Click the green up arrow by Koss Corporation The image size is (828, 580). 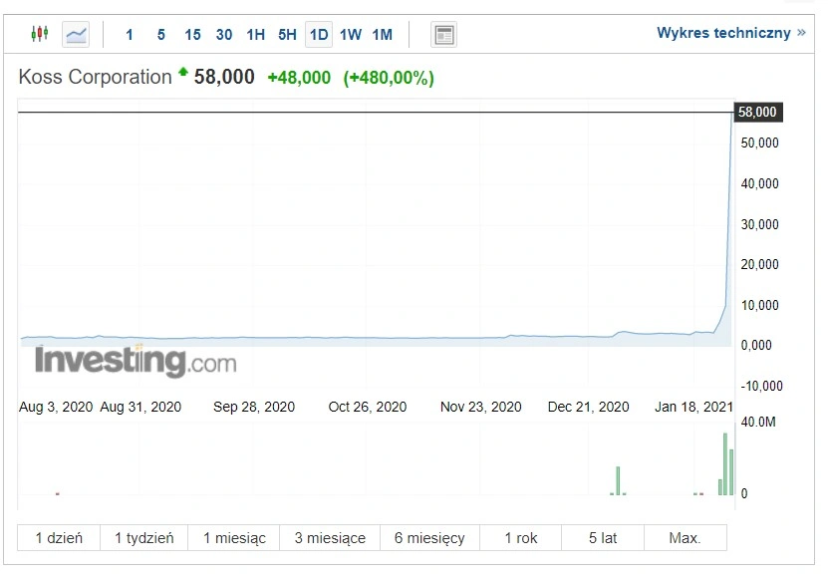point(183,72)
